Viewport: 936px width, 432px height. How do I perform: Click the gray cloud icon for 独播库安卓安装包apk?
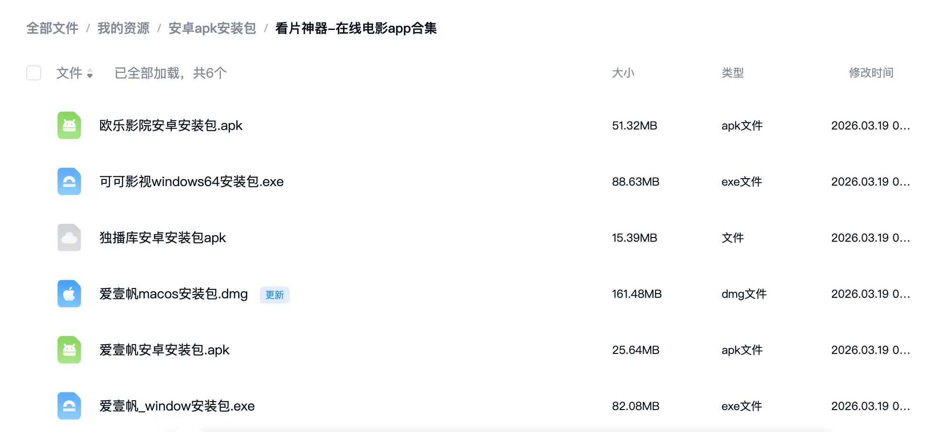69,238
